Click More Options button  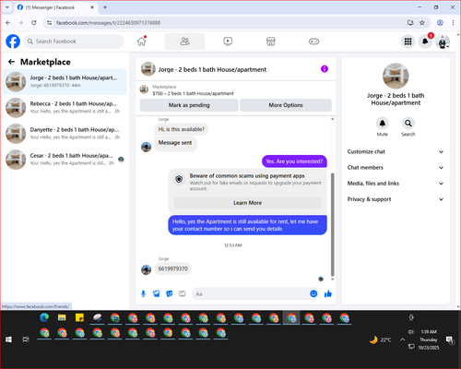(x=286, y=105)
